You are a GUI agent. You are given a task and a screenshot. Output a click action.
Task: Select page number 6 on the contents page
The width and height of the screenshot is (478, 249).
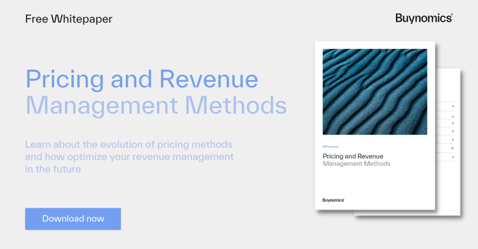453,124
